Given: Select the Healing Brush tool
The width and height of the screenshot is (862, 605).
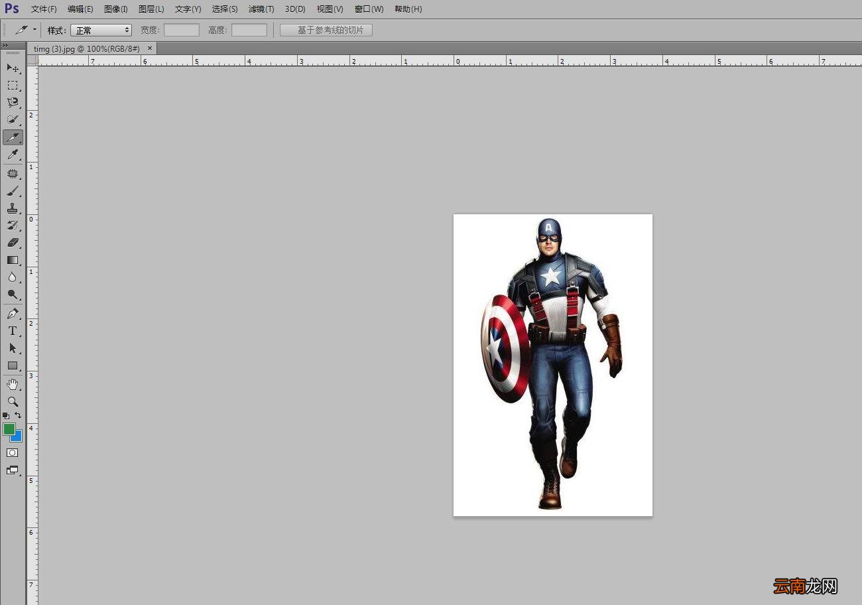Looking at the screenshot, I should 13,174.
